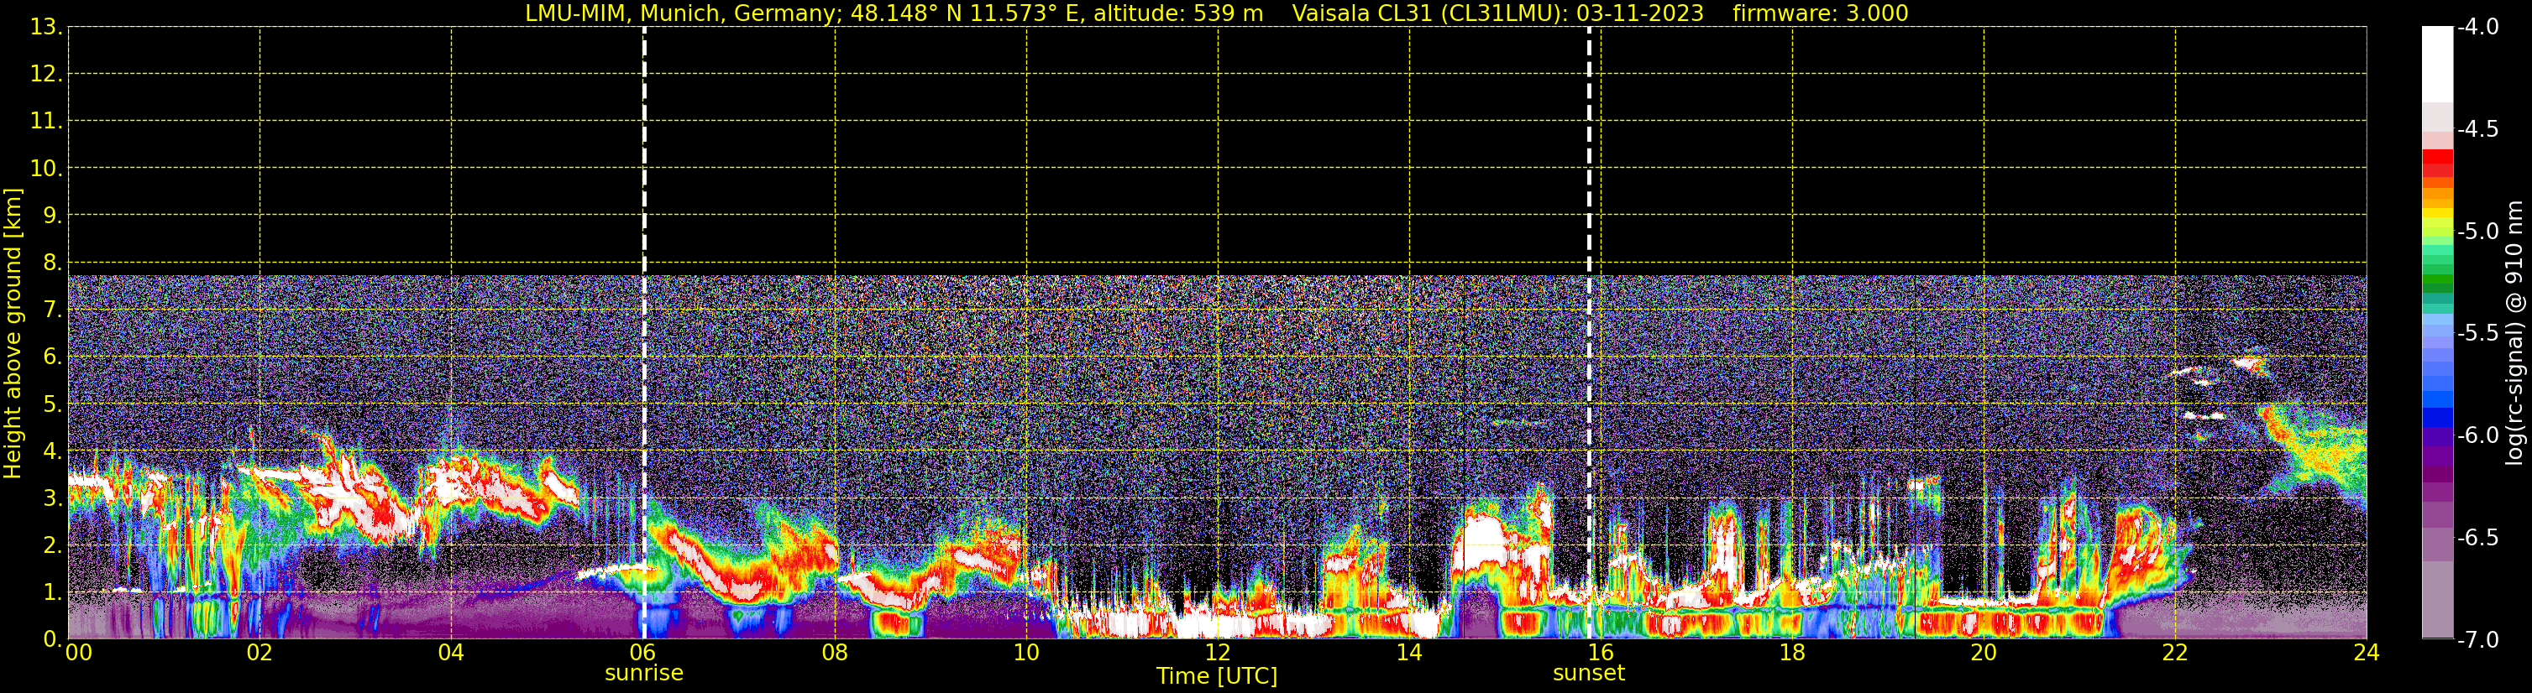Pick the deep blue colorbar band near -6.0
The image size is (2532, 693).
pos(2436,417)
